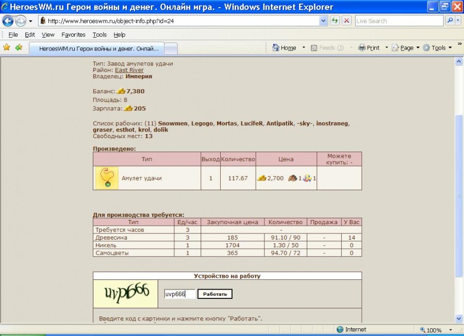Open the File menu
Image resolution: width=464 pixels, height=336 pixels.
click(x=13, y=35)
